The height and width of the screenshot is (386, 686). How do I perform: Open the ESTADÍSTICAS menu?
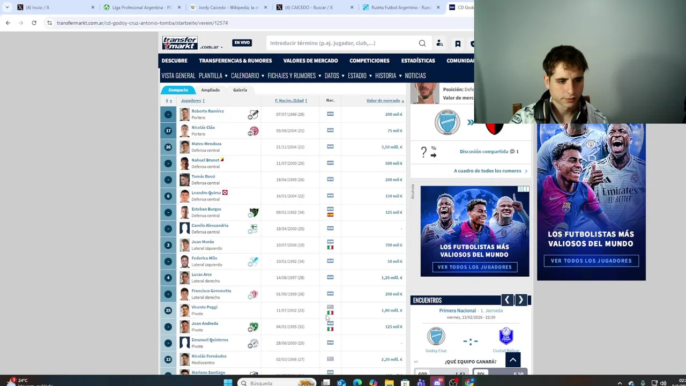[x=418, y=61]
